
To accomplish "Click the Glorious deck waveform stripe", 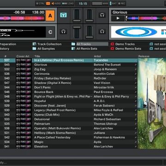I will [x=146, y=18].
